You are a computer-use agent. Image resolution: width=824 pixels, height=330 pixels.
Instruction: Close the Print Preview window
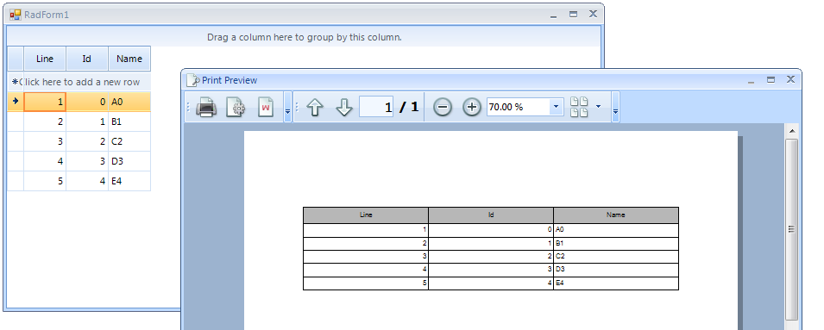click(x=790, y=80)
